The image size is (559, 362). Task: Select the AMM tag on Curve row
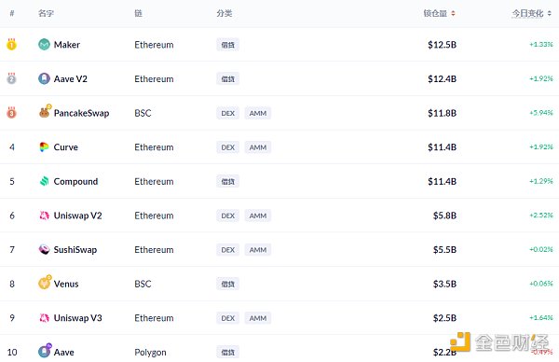258,147
